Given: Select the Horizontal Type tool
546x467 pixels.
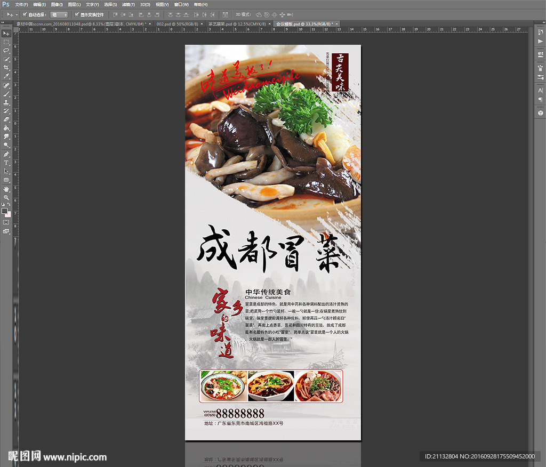Looking at the screenshot, I should 6,163.
